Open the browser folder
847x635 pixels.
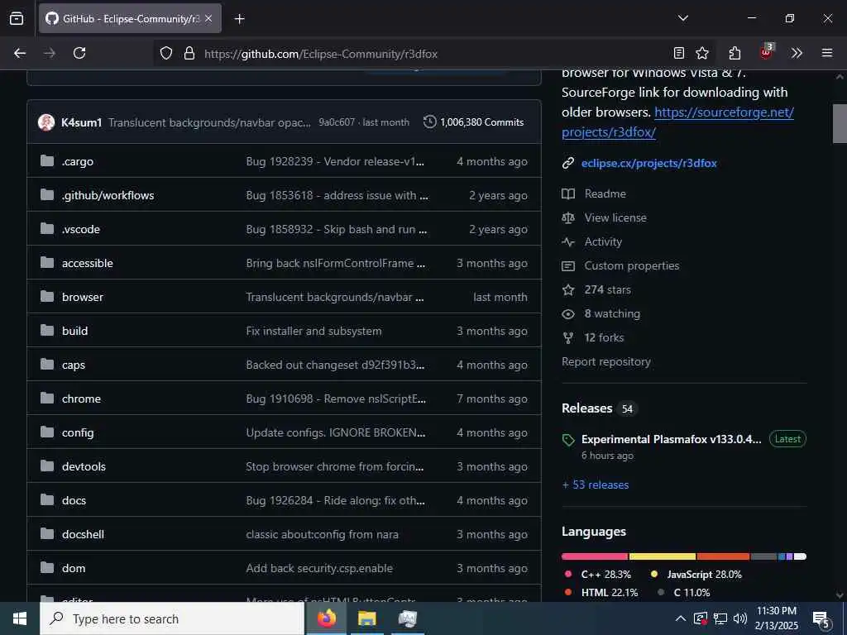(x=83, y=297)
